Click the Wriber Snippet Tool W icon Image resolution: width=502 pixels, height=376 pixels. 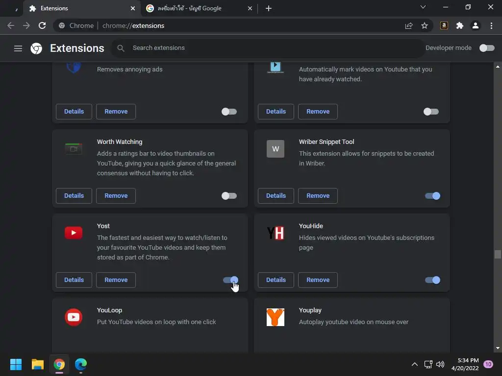pyautogui.click(x=276, y=149)
